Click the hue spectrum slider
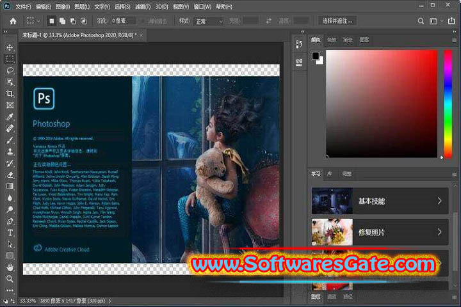The image size is (461, 307). pyautogui.click(x=448, y=104)
